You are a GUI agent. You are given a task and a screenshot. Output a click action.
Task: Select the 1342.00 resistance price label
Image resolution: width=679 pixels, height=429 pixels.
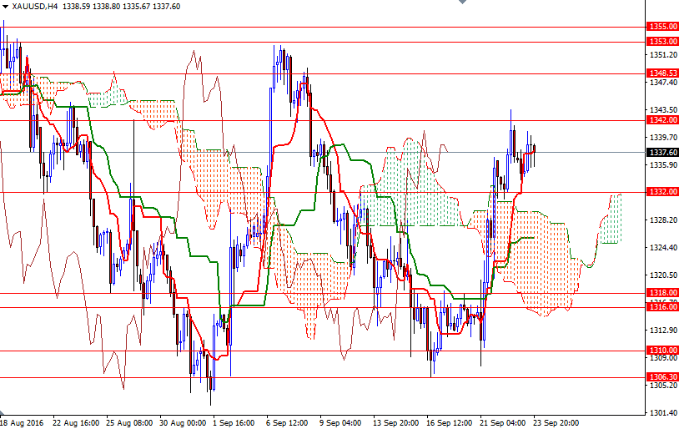click(662, 120)
